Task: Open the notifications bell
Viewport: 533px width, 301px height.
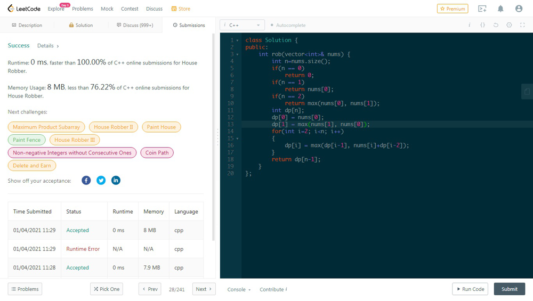Action: [x=500, y=9]
